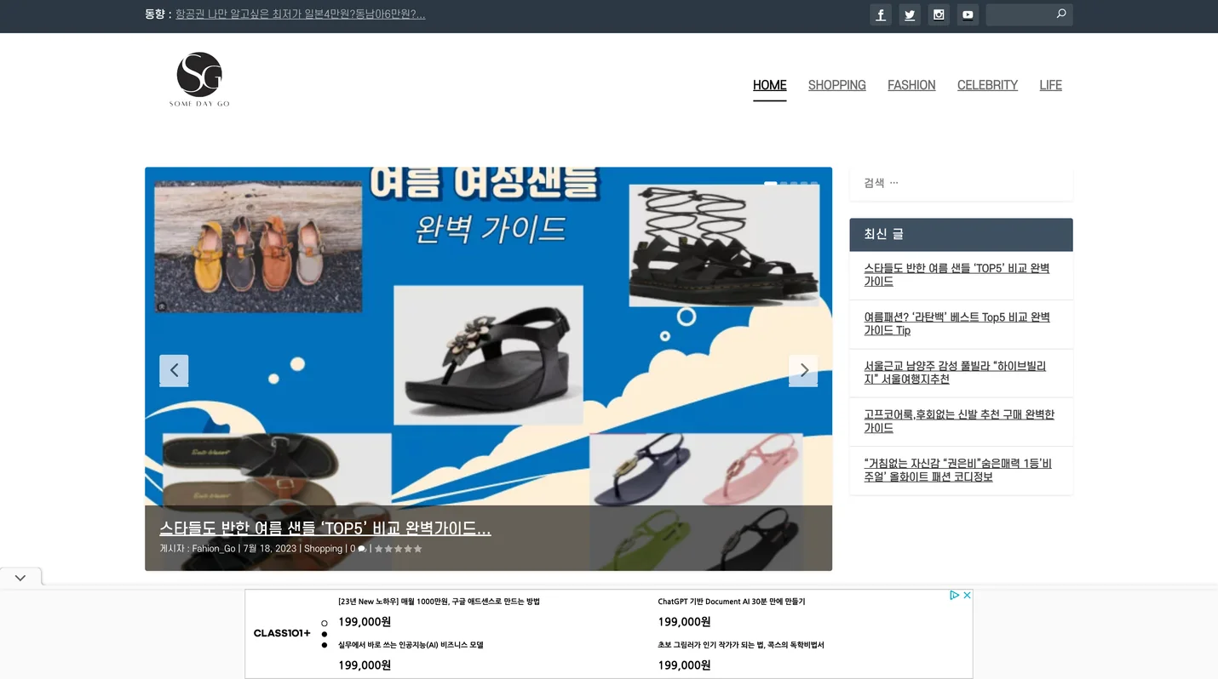The image size is (1218, 679).
Task: Open recent post '서울근교 남양주 감성 풀빌라'
Action: 955,373
